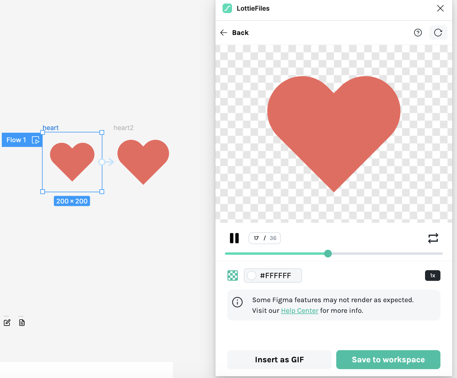Click the white color swatch circle
This screenshot has height=378, width=457.
click(x=252, y=276)
